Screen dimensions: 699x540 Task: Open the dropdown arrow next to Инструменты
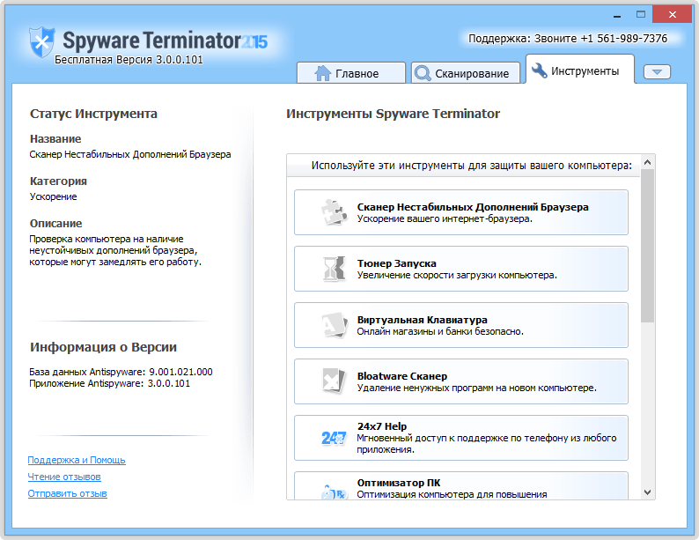[x=657, y=71]
